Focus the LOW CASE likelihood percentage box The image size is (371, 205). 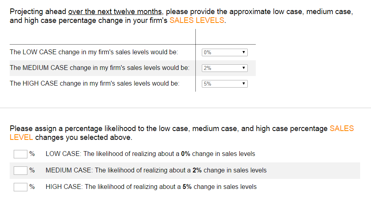click(21, 154)
